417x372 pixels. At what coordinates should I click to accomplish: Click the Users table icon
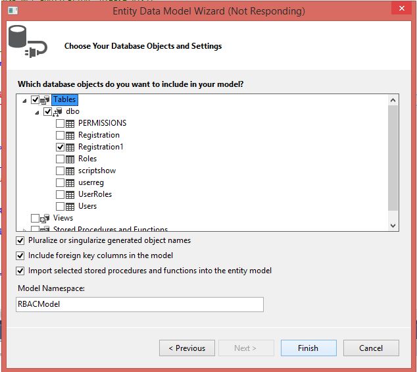click(x=70, y=207)
